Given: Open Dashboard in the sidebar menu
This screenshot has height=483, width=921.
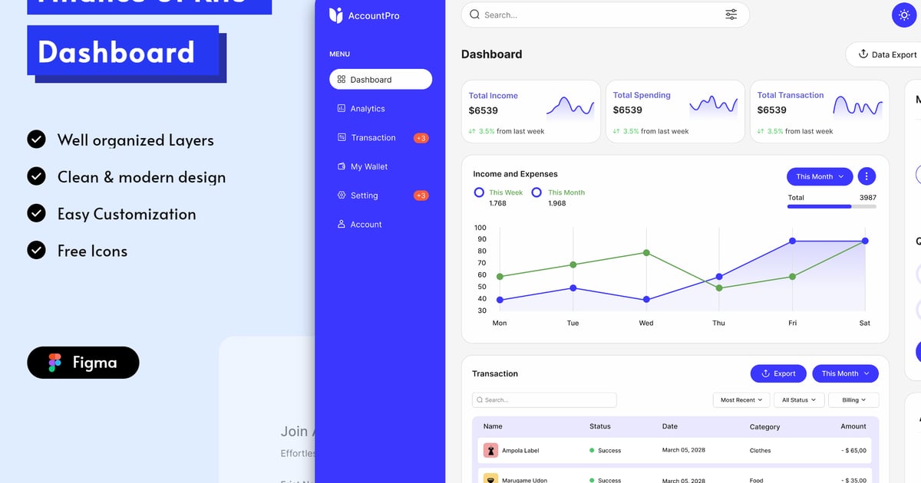Looking at the screenshot, I should pyautogui.click(x=381, y=80).
